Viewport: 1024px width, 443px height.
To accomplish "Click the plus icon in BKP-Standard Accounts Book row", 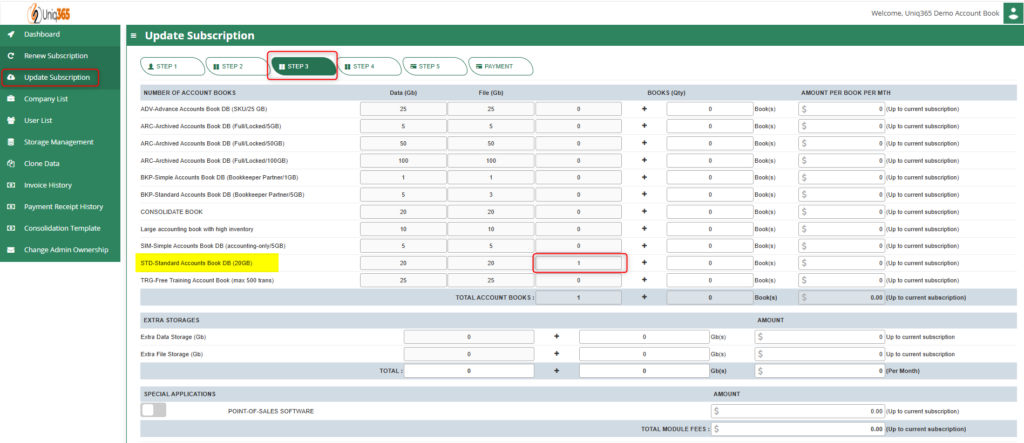I will click(644, 194).
